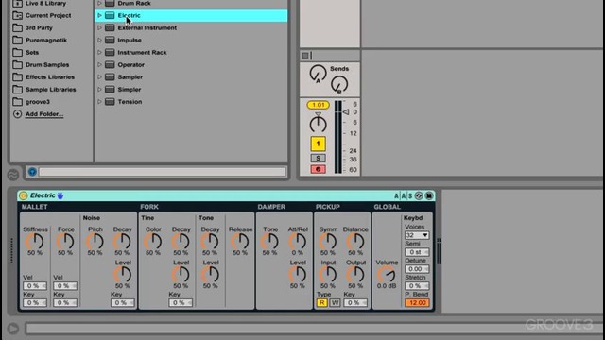Click the Add Folder link

[x=44, y=114]
